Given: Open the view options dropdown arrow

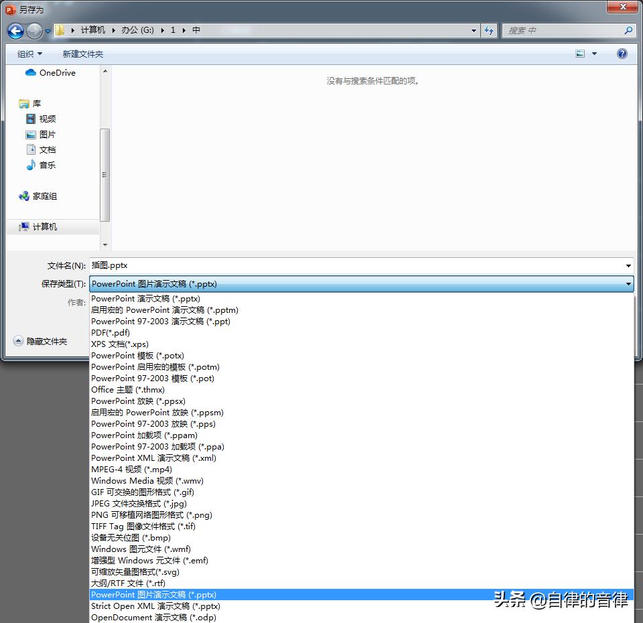Looking at the screenshot, I should [x=594, y=54].
